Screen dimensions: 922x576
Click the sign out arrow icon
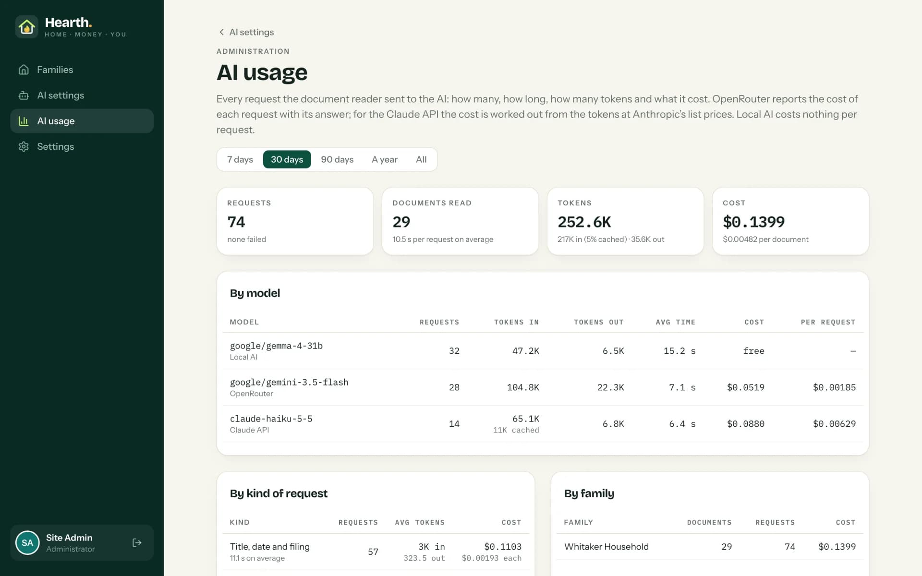point(137,543)
